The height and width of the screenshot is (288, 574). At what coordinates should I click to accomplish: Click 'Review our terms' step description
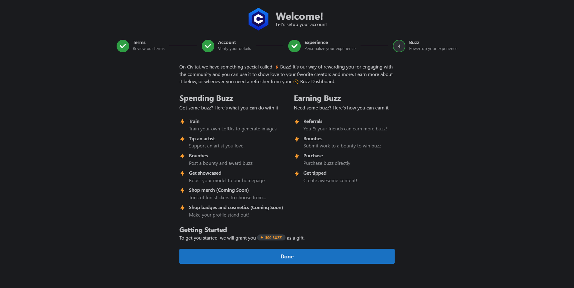click(149, 49)
